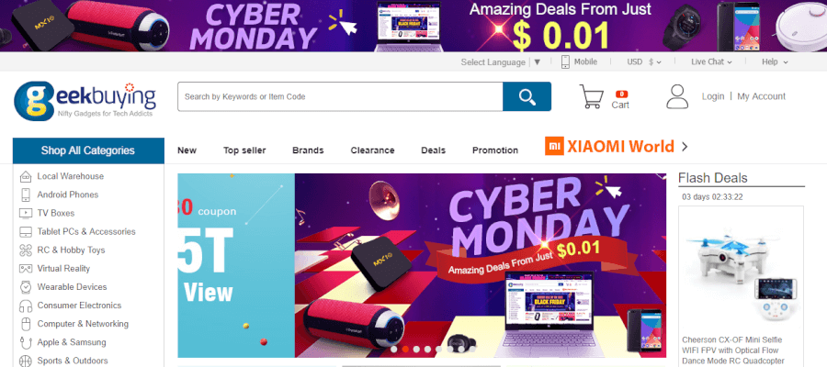Click the magnifying glass search button

tap(527, 96)
